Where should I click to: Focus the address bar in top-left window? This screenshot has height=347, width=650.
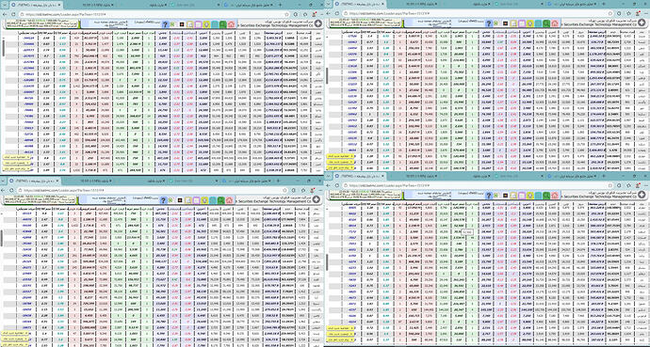tap(154, 14)
